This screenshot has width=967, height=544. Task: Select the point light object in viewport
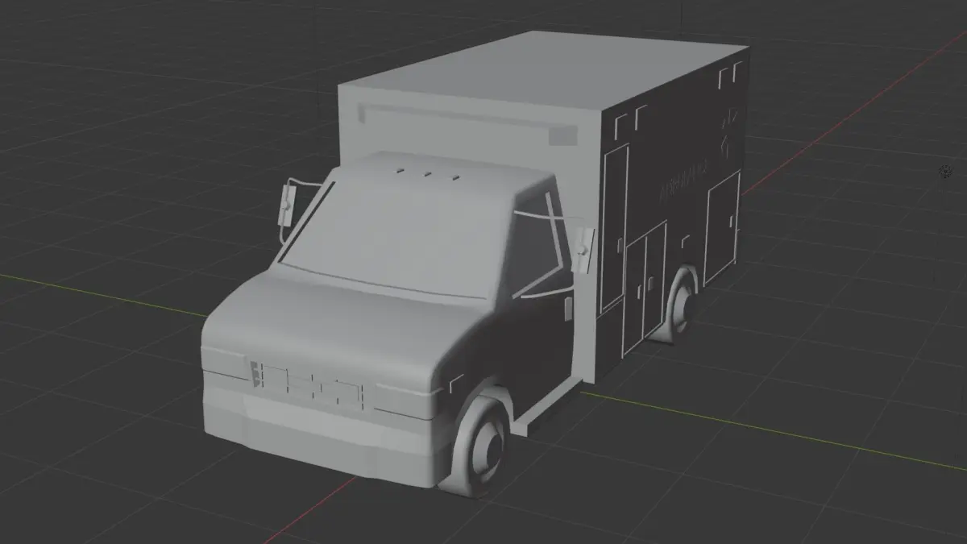(945, 172)
